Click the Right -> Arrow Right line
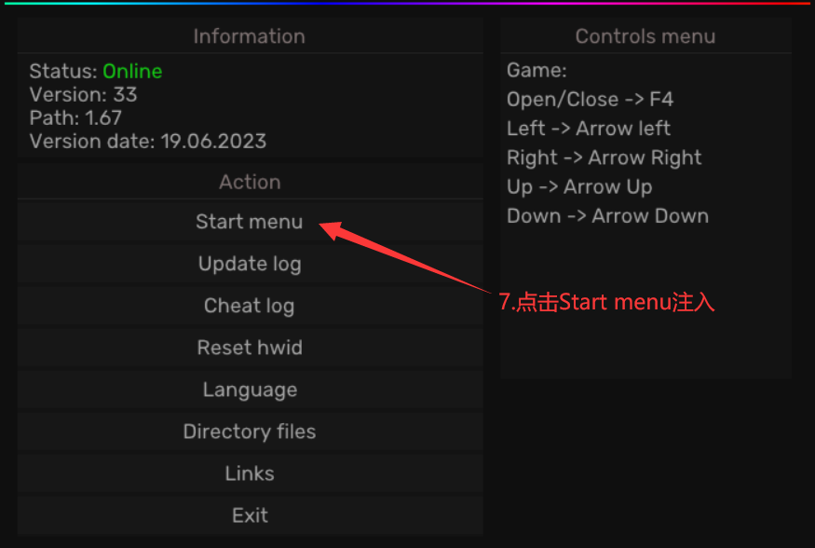815x548 pixels. pos(604,158)
